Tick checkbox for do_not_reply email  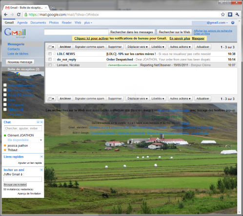point(50,59)
